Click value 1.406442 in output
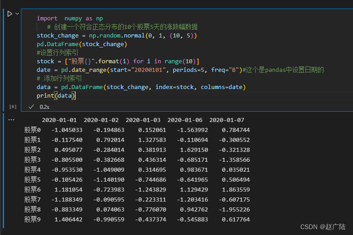 (68, 219)
